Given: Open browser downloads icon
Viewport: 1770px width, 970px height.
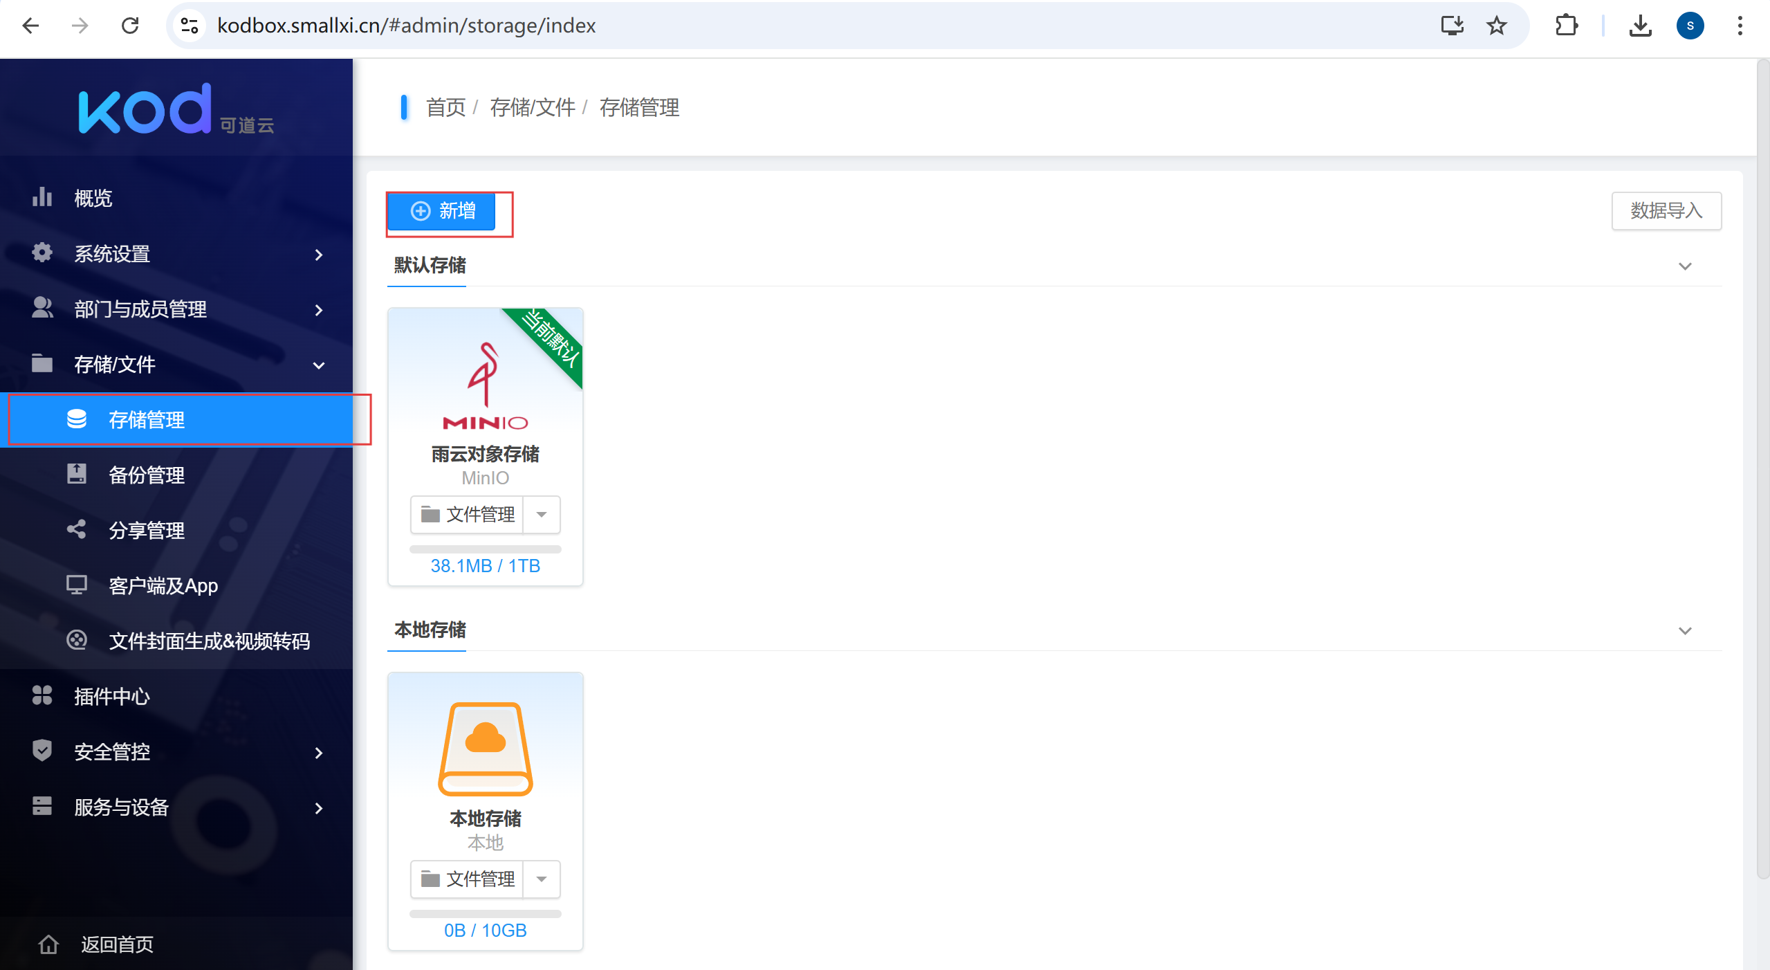Looking at the screenshot, I should point(1640,26).
